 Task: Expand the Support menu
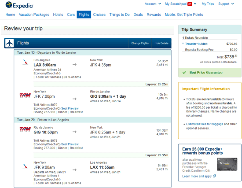coord(226,4)
